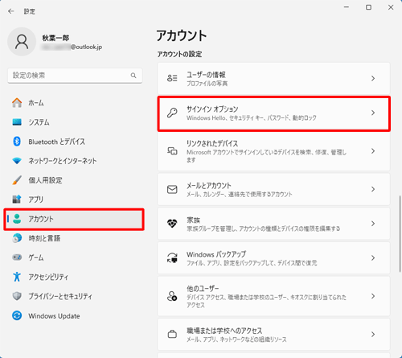This screenshot has height=358, width=402.
Task: Click the 個人用設定 paintbrush icon
Action: (17, 180)
